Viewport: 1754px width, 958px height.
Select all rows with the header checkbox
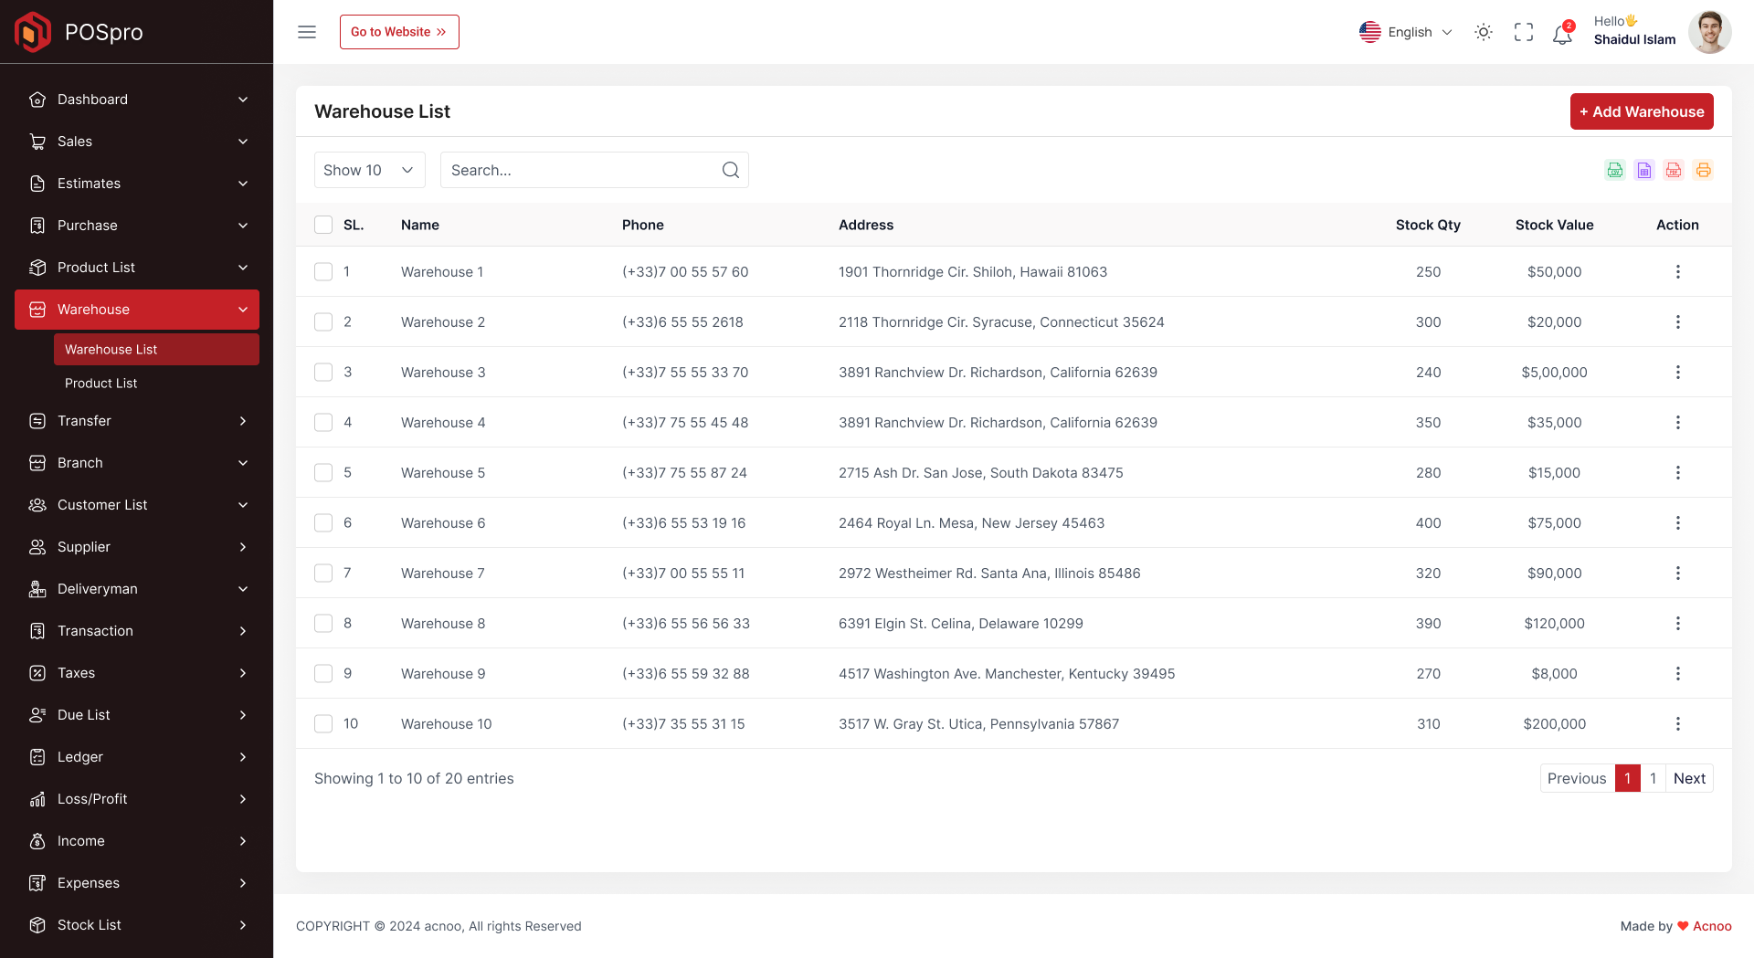click(323, 225)
